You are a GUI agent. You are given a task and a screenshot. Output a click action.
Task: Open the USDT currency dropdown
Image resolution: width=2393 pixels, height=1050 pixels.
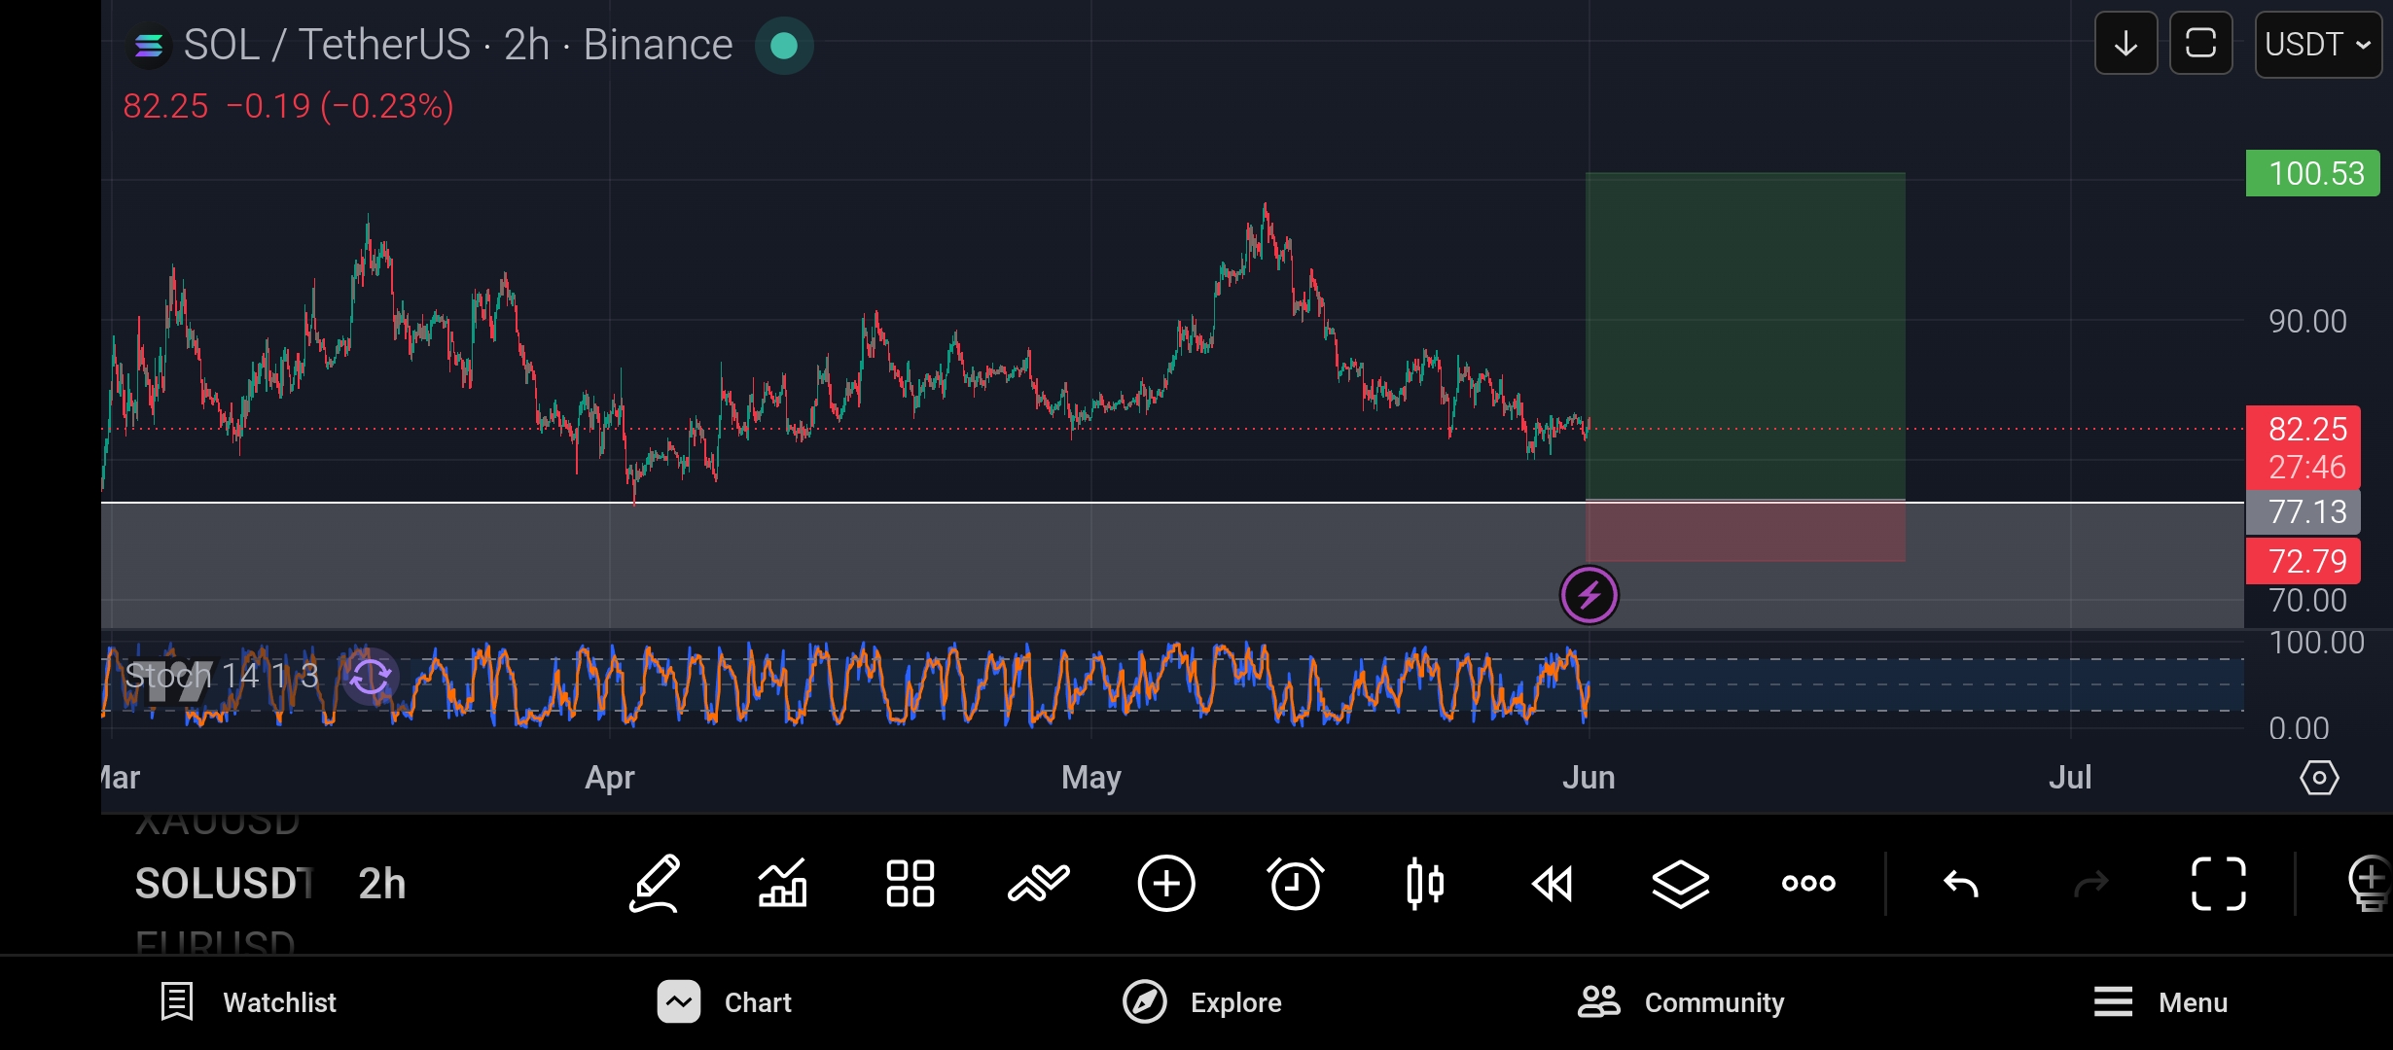[2318, 44]
